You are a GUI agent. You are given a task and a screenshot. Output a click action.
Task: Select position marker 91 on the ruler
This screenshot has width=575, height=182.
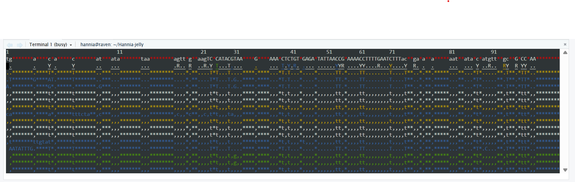tap(494, 52)
